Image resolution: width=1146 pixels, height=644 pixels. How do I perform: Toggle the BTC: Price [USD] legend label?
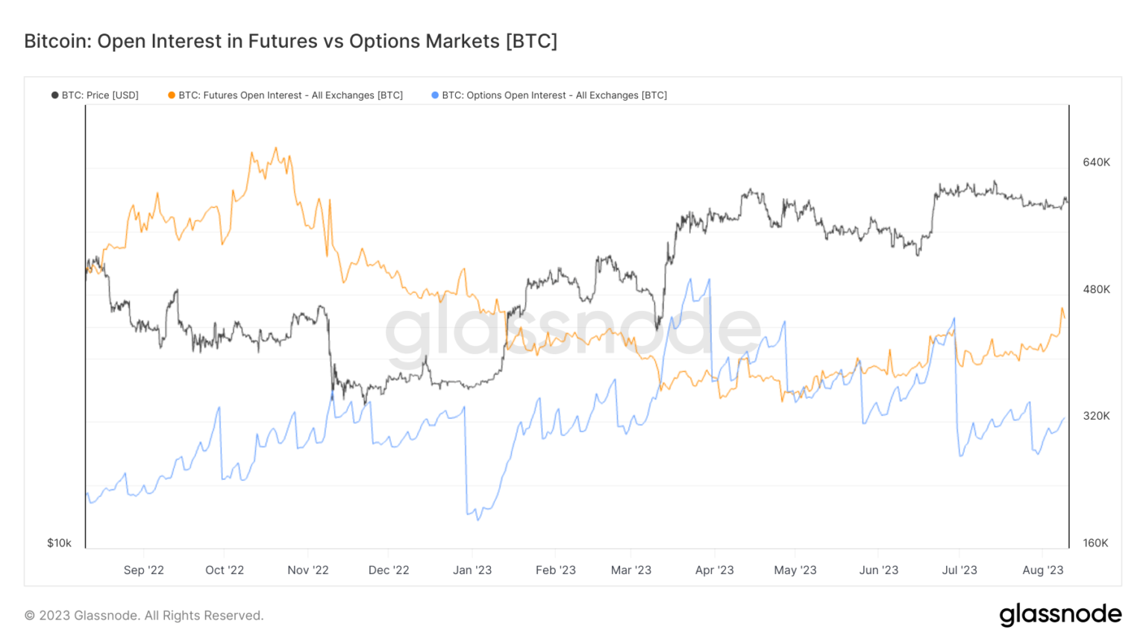pos(100,95)
